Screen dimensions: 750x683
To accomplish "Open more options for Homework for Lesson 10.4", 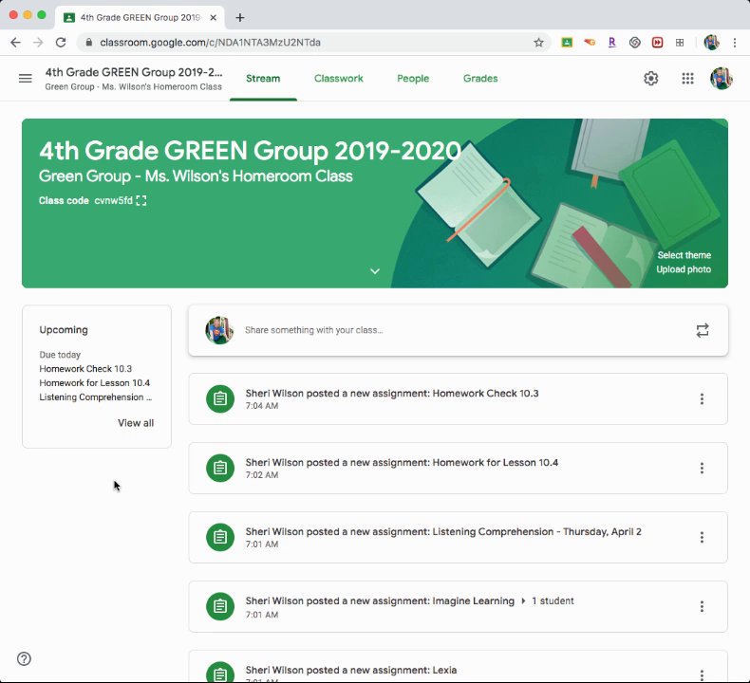I will 702,469.
